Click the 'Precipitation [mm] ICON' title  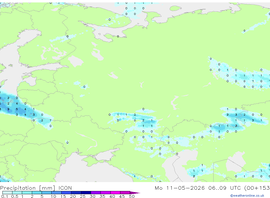pyautogui.click(x=36, y=188)
